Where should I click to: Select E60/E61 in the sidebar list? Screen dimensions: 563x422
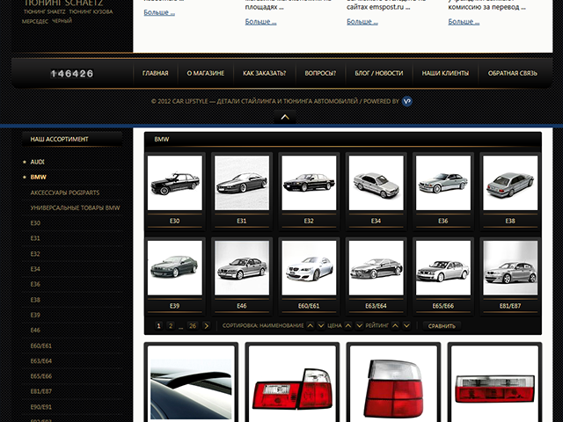point(41,346)
